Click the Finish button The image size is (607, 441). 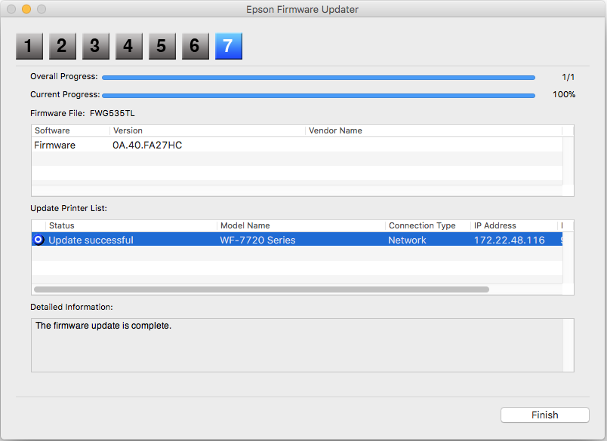pyautogui.click(x=544, y=415)
